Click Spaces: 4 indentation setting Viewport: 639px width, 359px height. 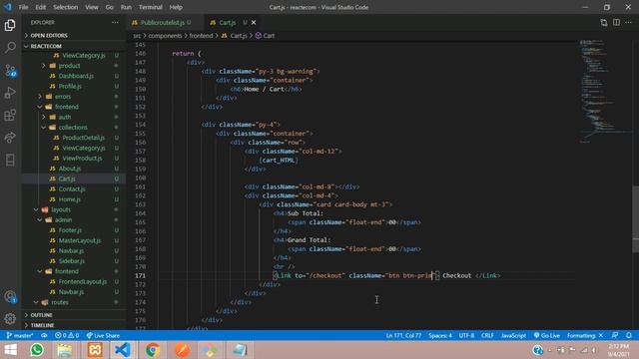[x=440, y=335]
